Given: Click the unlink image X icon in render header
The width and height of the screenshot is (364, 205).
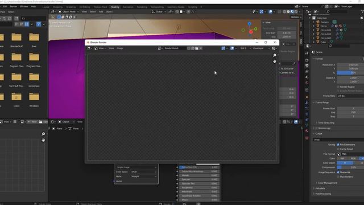Looking at the screenshot, I should tap(201, 48).
